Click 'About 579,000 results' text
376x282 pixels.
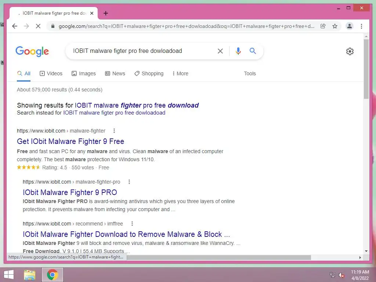[x=59, y=90]
